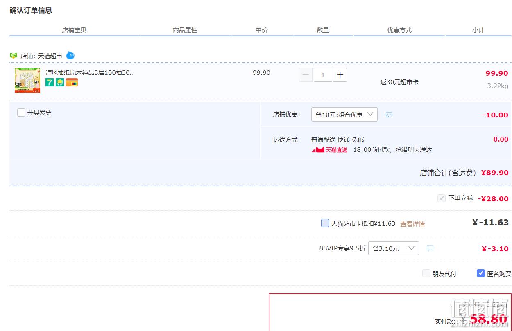Toggle the 下单立减 checkbox

(x=442, y=198)
